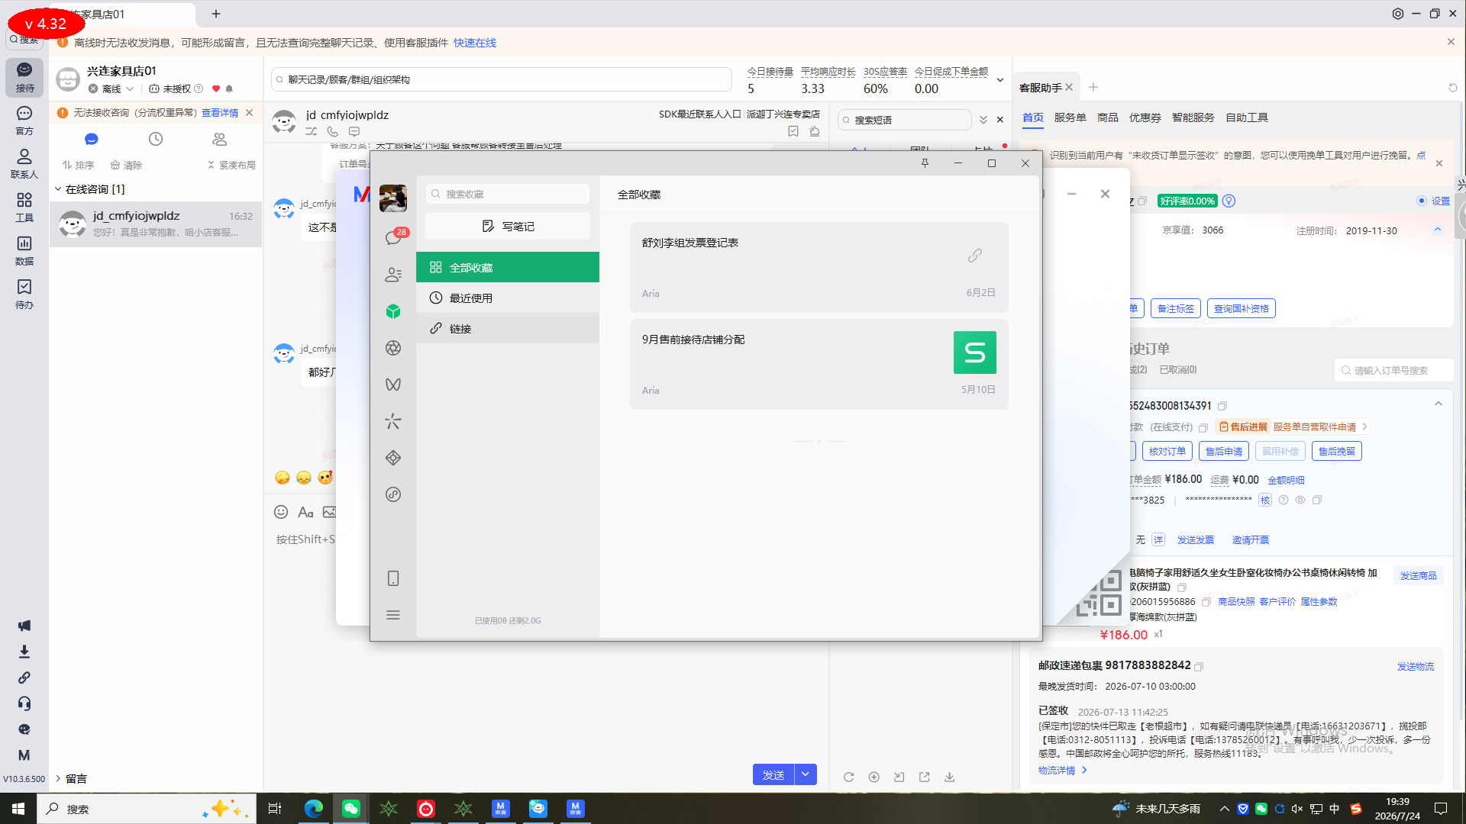Click the 售后申请 button
This screenshot has width=1466, height=824.
(1224, 451)
